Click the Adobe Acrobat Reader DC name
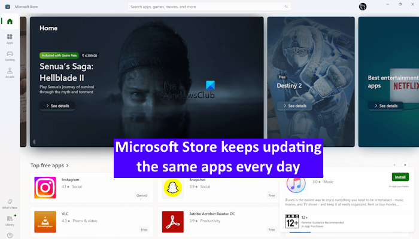The height and width of the screenshot is (239, 419). coord(212,214)
